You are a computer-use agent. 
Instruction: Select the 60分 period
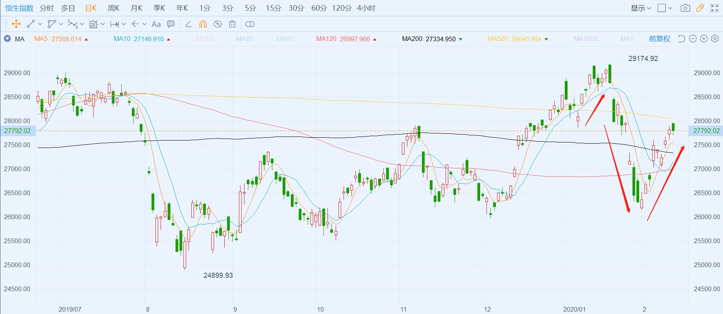pos(319,8)
